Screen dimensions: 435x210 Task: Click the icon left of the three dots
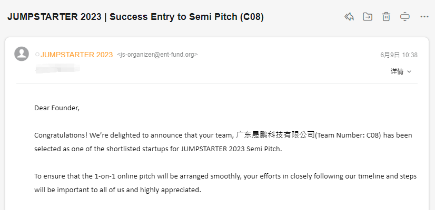405,17
